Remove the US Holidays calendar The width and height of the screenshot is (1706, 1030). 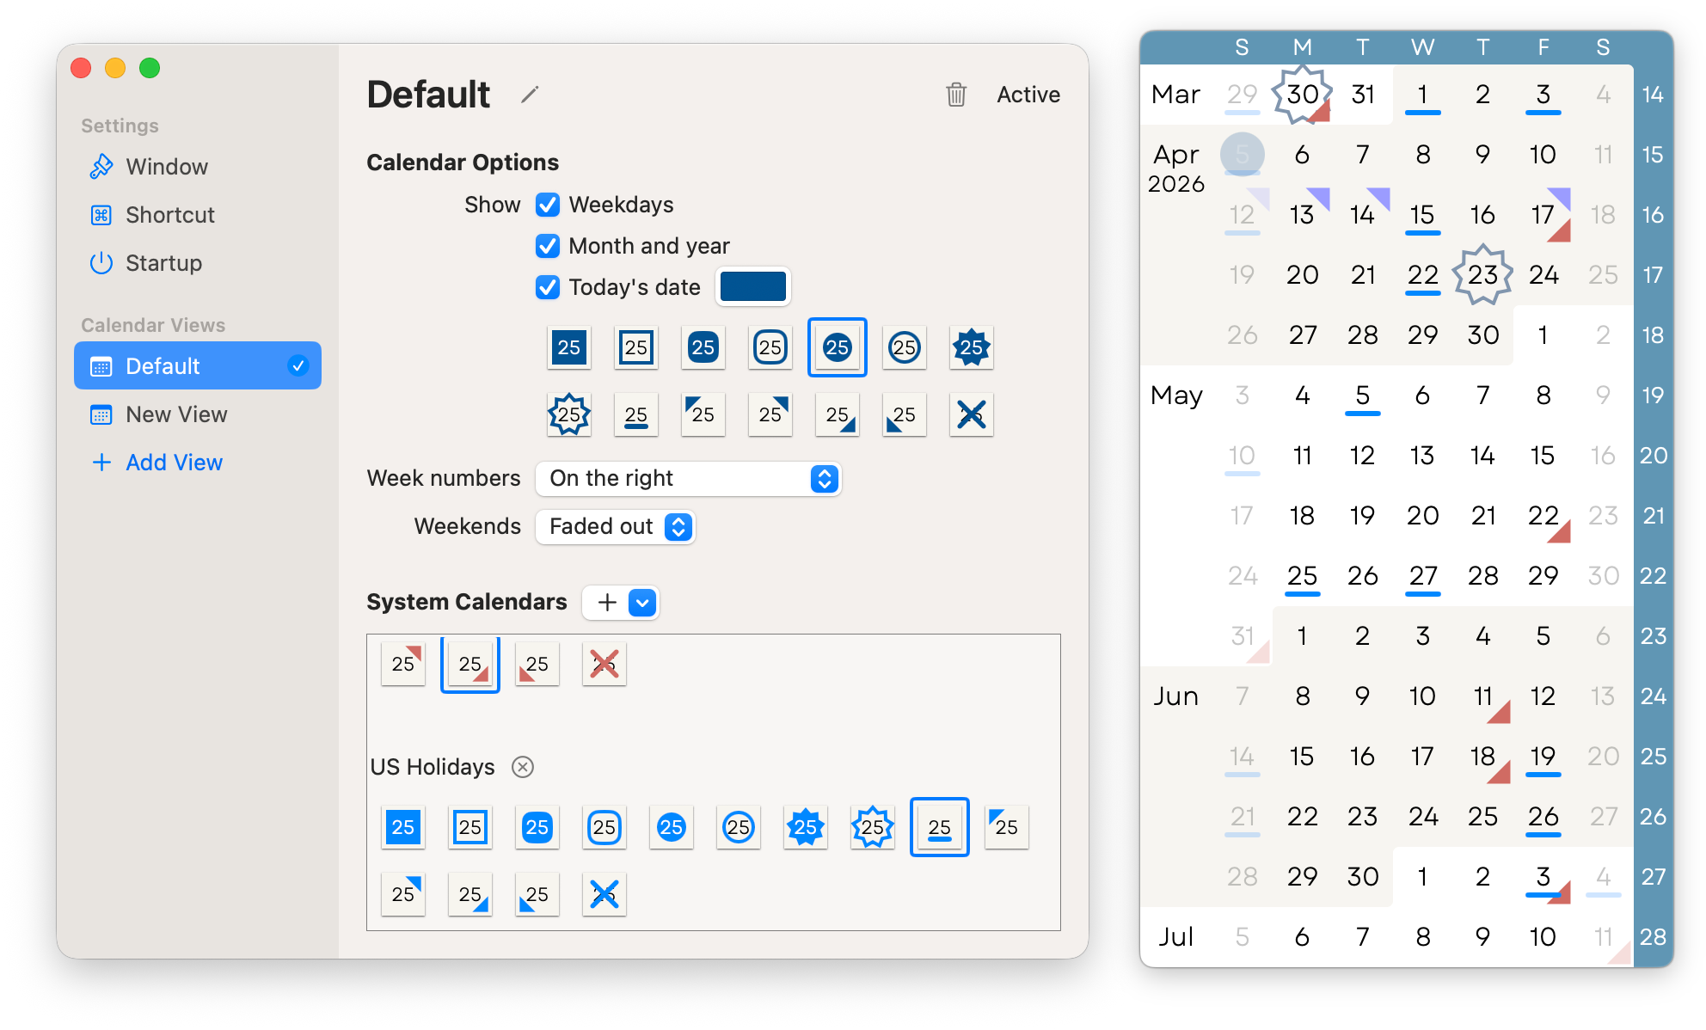pyautogui.click(x=522, y=767)
